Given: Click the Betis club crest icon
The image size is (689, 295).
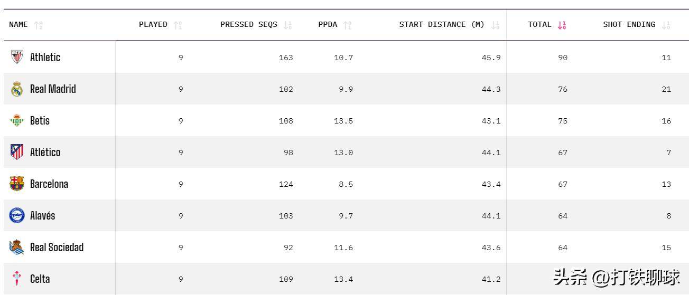Looking at the screenshot, I should click(17, 120).
